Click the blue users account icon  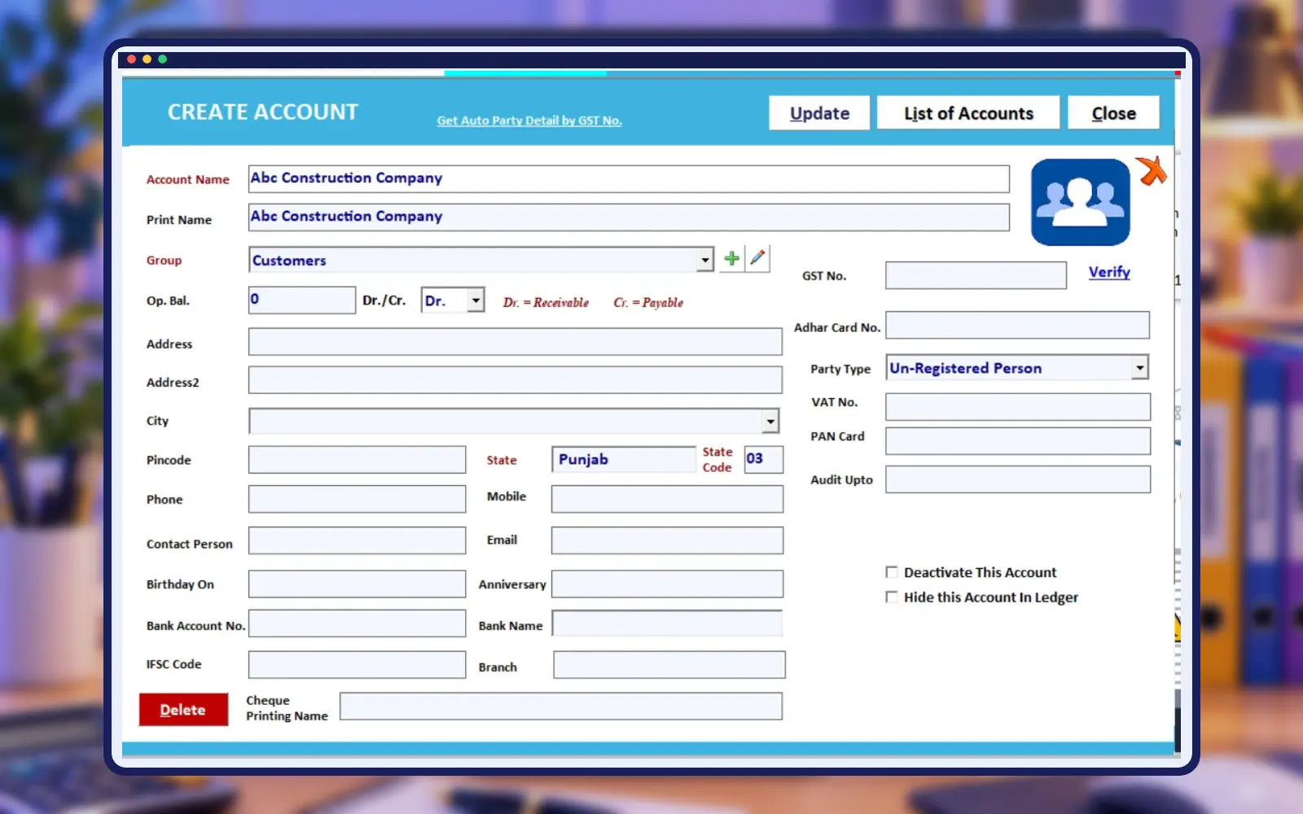(1080, 202)
